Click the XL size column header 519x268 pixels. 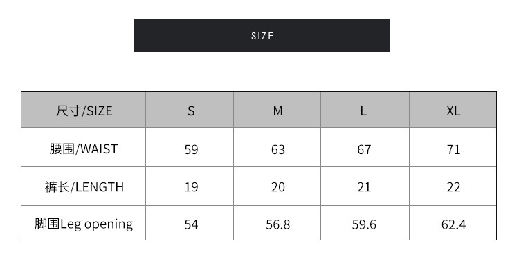pyautogui.click(x=453, y=111)
